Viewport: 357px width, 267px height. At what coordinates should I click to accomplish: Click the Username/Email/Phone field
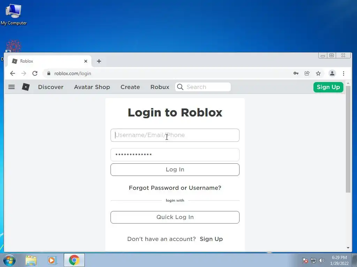click(175, 135)
